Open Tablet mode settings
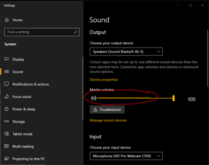209x165 pixels. pos(22,134)
